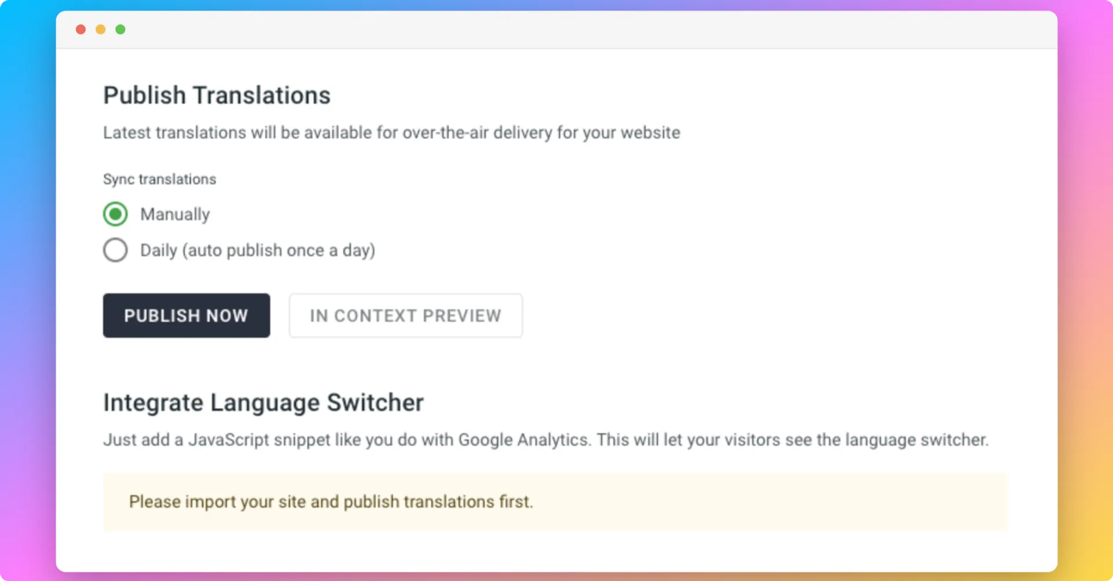Click "language switcher" at end of description
The height and width of the screenshot is (581, 1113).
916,440
